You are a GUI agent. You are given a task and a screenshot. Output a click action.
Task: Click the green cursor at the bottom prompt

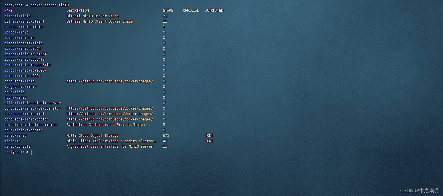coord(32,152)
